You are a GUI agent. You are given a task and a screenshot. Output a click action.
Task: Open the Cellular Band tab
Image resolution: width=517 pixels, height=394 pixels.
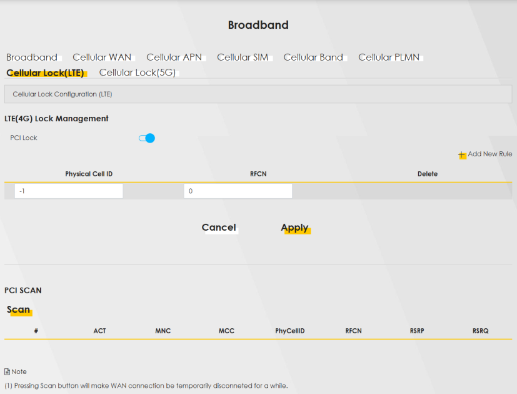pyautogui.click(x=313, y=58)
